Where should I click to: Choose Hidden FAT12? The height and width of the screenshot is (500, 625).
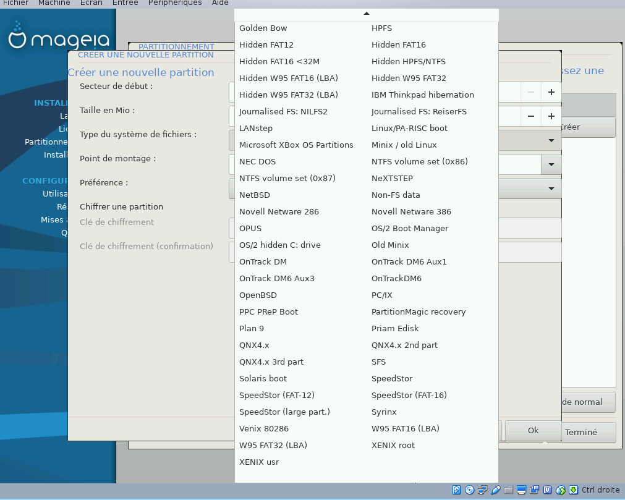(x=266, y=45)
